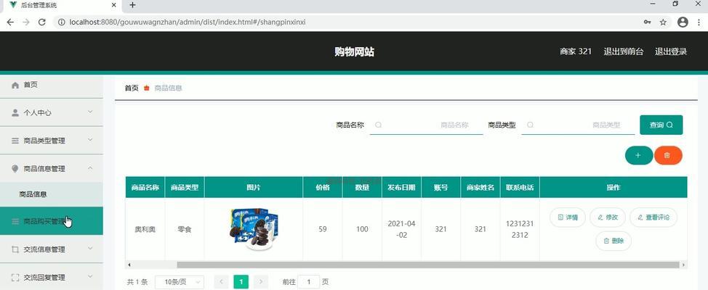The width and height of the screenshot is (708, 290).
Task: Click the browser forward arrow
Action: (25, 22)
